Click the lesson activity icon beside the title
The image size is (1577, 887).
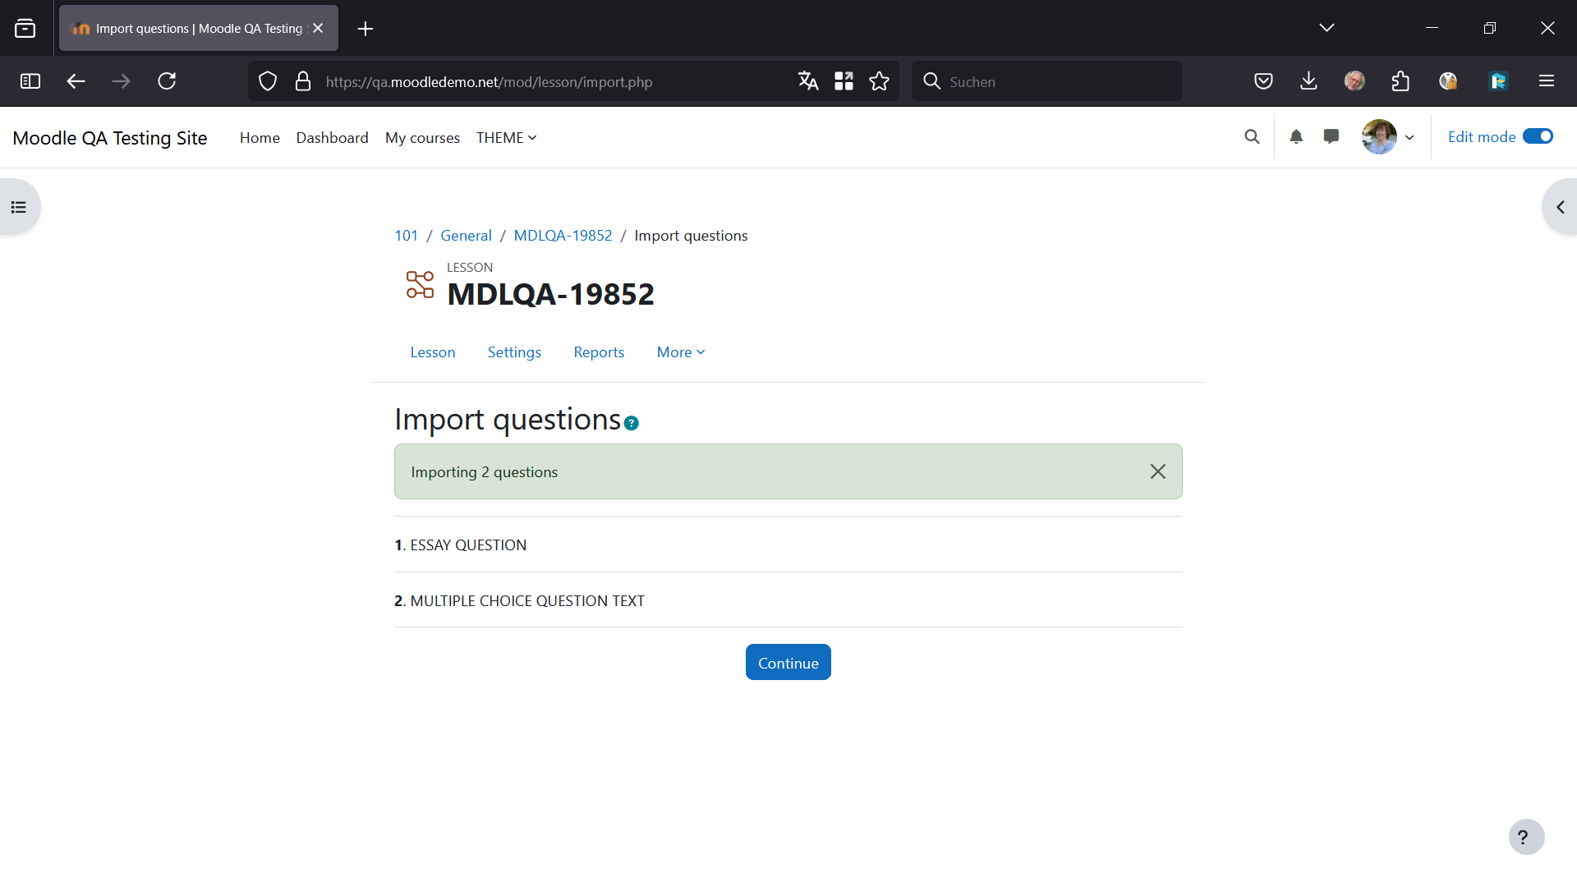[x=420, y=285]
